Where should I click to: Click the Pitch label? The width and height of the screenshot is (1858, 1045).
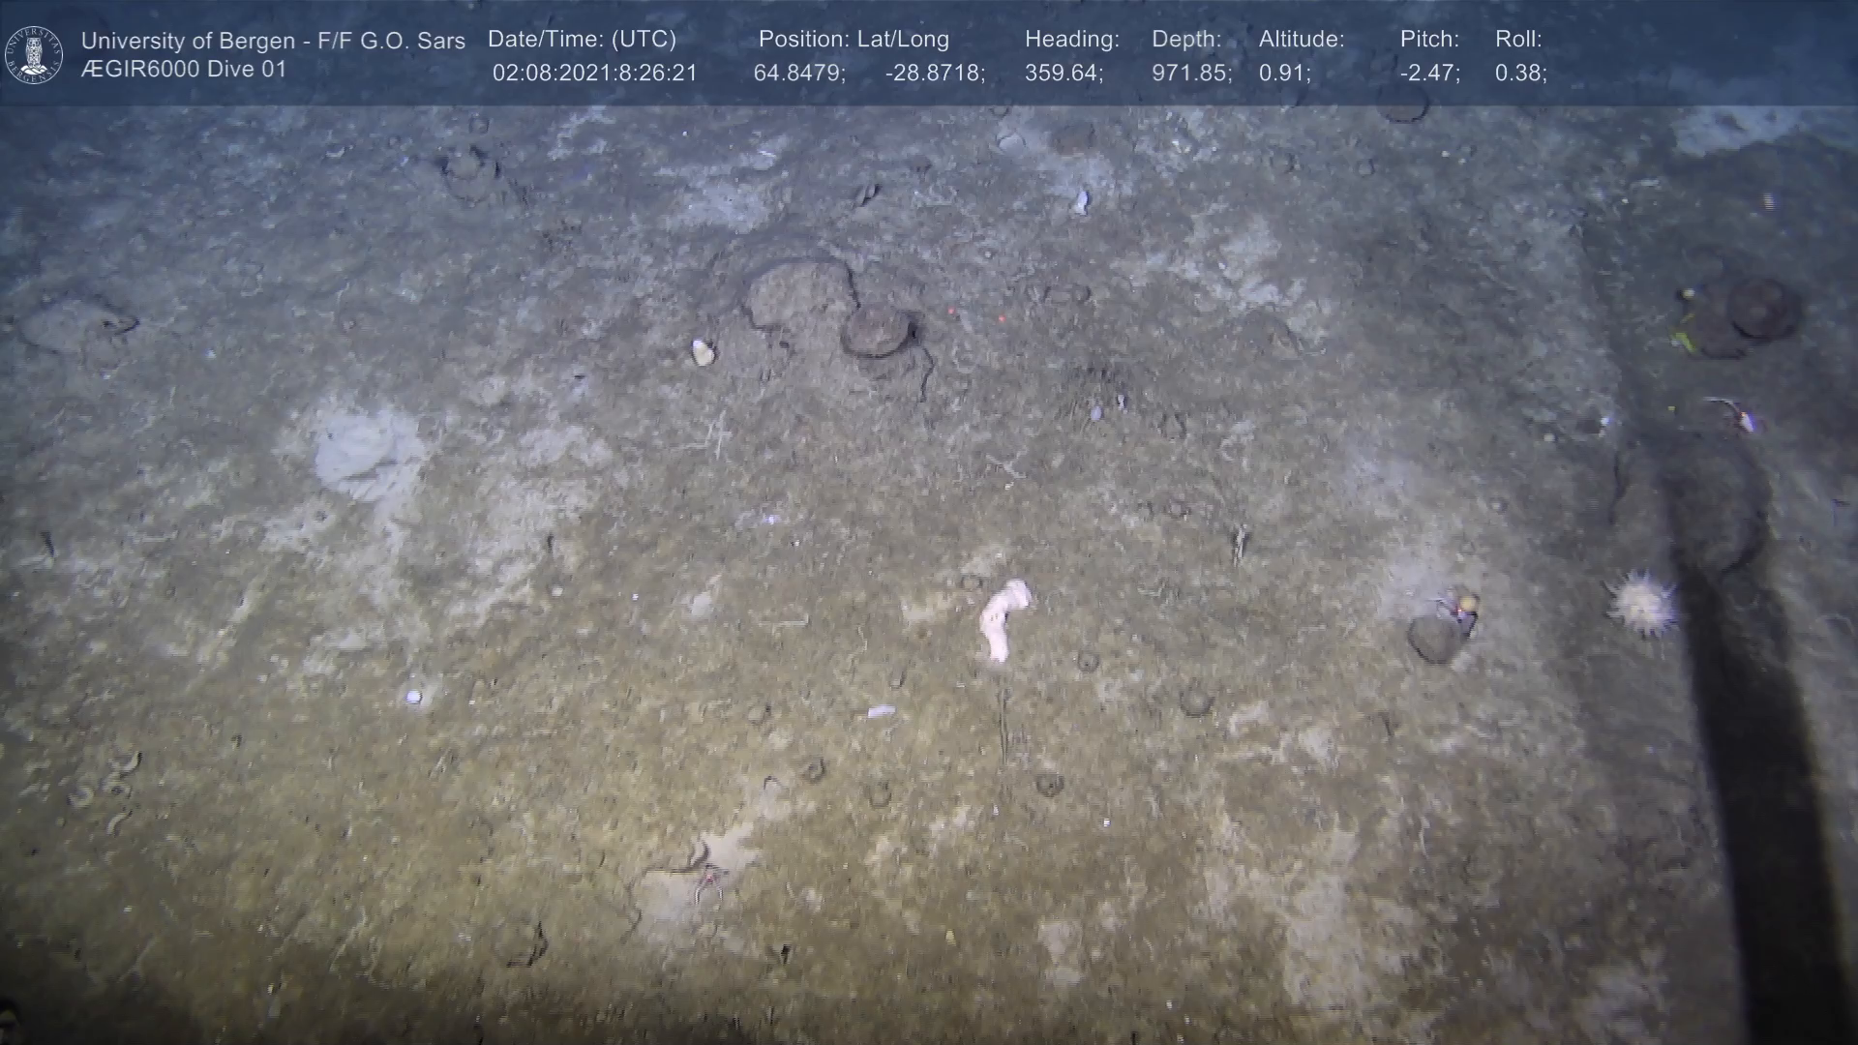pyautogui.click(x=1429, y=40)
